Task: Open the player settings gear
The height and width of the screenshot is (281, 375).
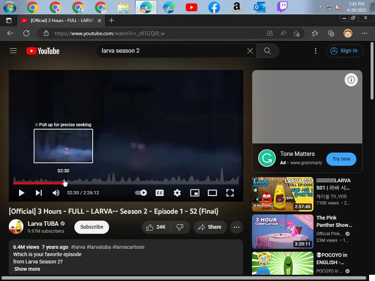Action: 177,193
